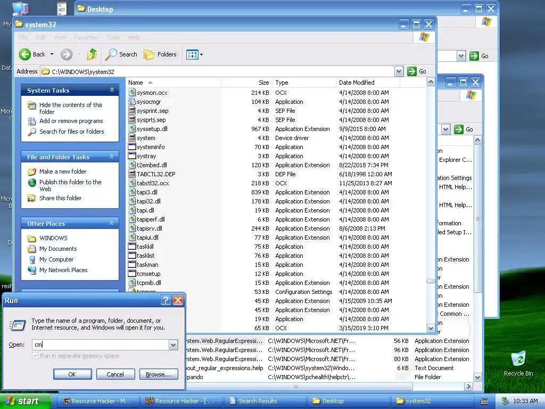Click Share this folder link

(60, 198)
